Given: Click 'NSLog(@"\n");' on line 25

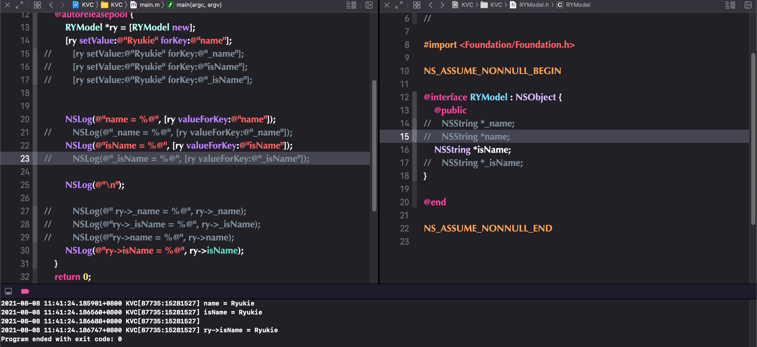Looking at the screenshot, I should click(x=95, y=185).
